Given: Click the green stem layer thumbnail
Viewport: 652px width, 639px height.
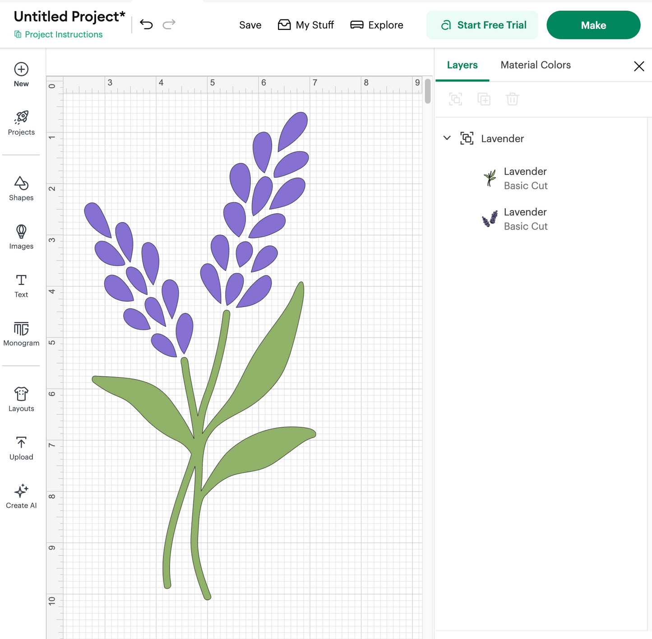Looking at the screenshot, I should tap(490, 178).
